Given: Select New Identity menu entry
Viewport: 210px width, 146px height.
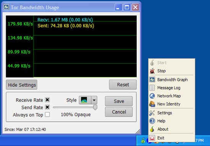Looking at the screenshot, I should pyautogui.click(x=171, y=104).
